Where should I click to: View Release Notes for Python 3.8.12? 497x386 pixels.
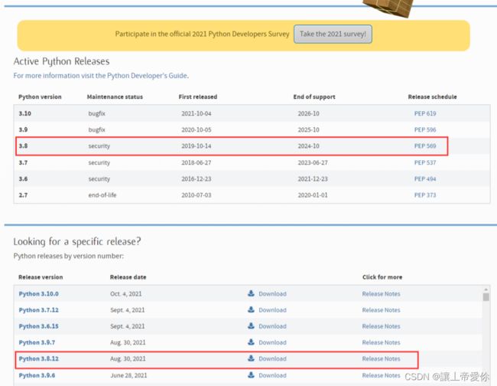[381, 358]
